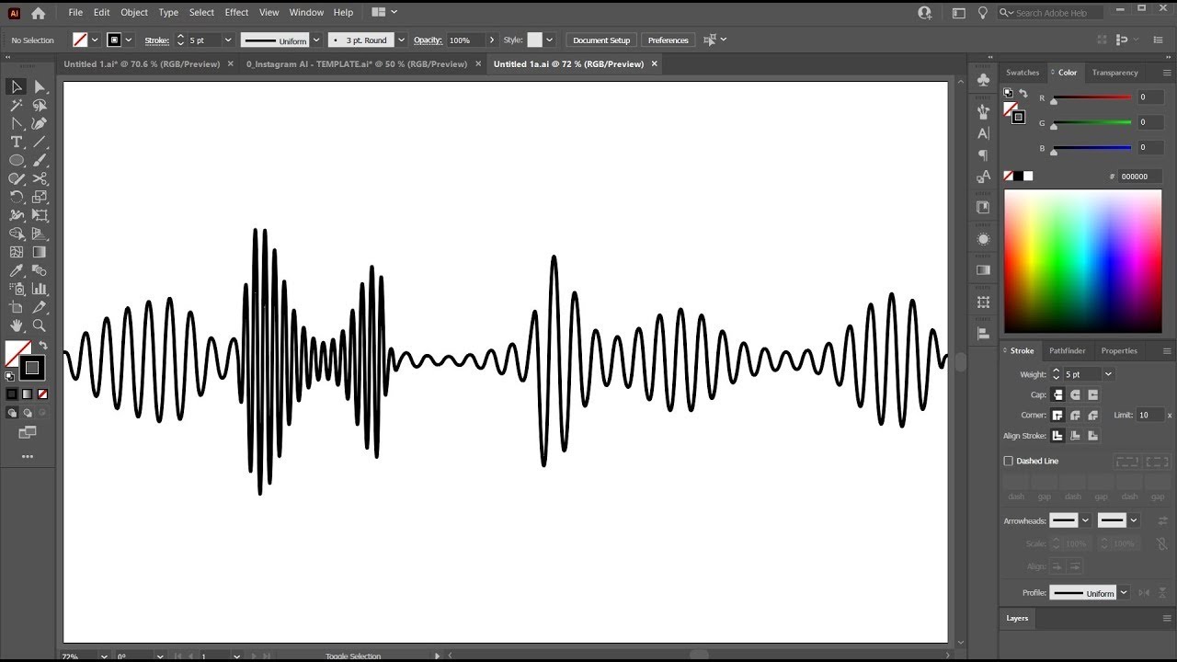Click the Preferences button

coord(668,40)
